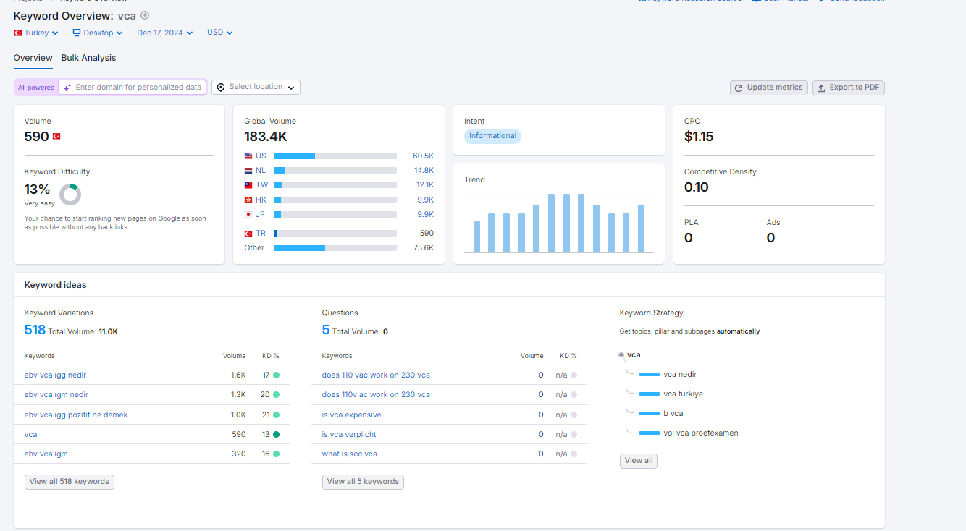
Task: Click the refresh icon on Update metrics
Action: point(739,88)
